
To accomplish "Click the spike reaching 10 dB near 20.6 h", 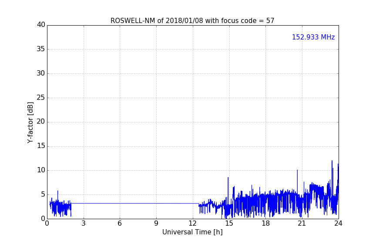I will [297, 170].
